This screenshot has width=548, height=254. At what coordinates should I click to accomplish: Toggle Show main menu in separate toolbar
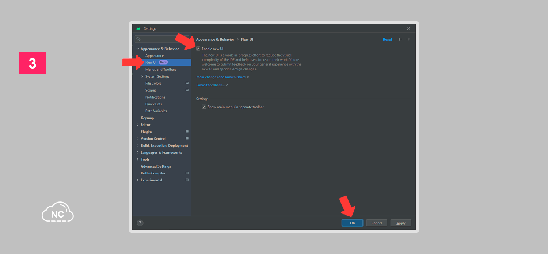204,107
